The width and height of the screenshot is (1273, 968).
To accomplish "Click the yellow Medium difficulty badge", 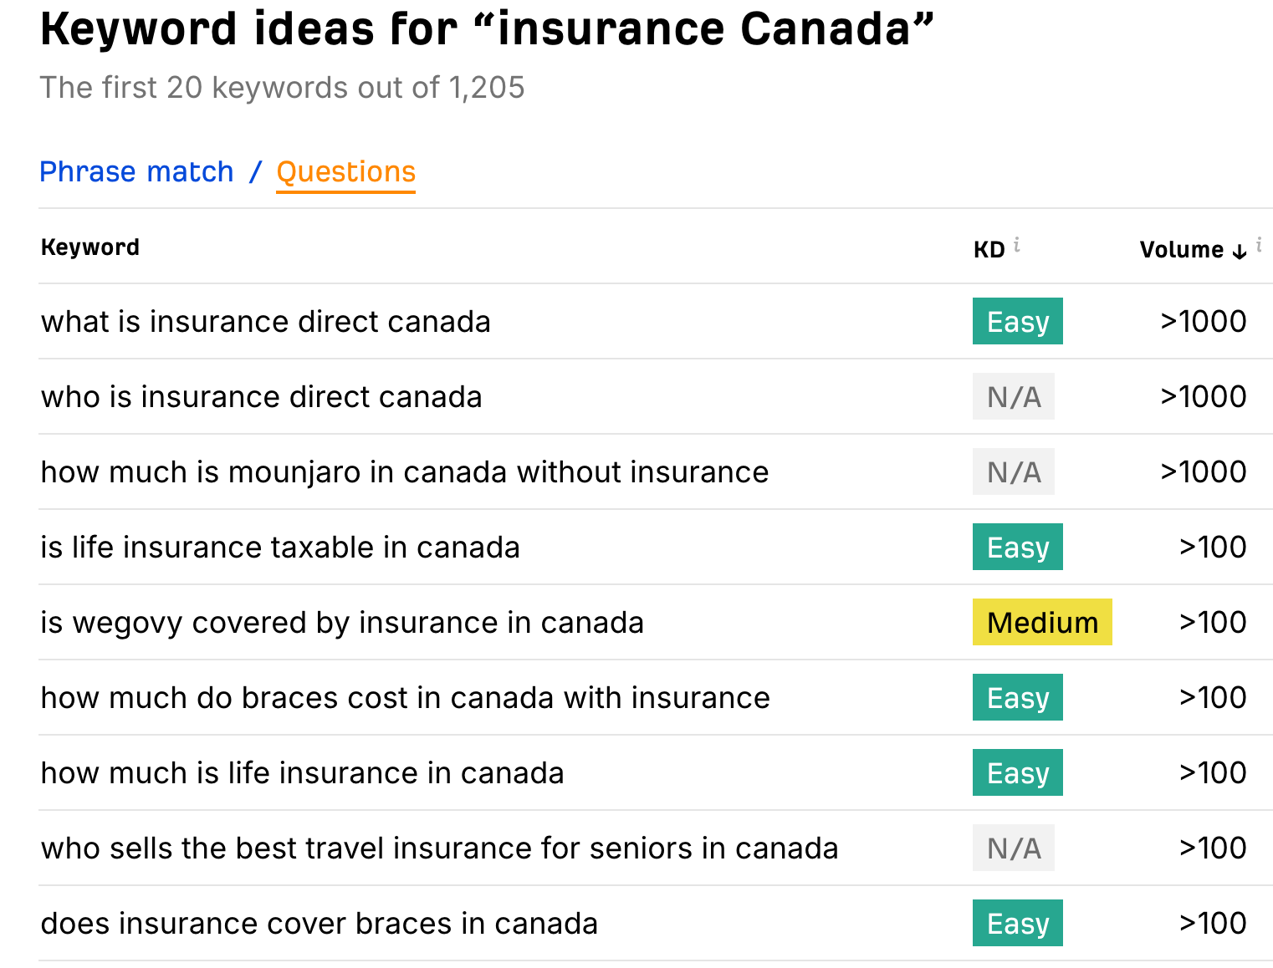I will [1042, 622].
